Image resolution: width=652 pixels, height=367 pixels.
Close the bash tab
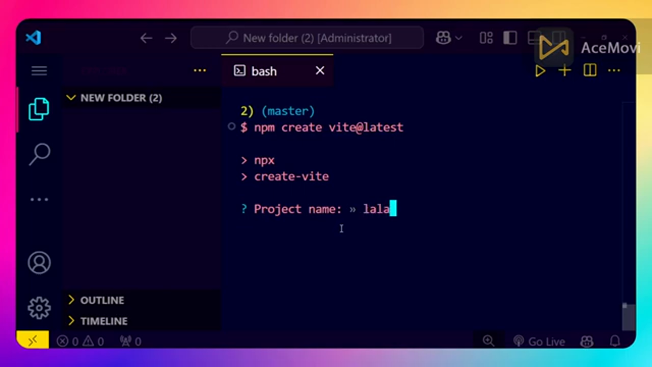pos(320,71)
